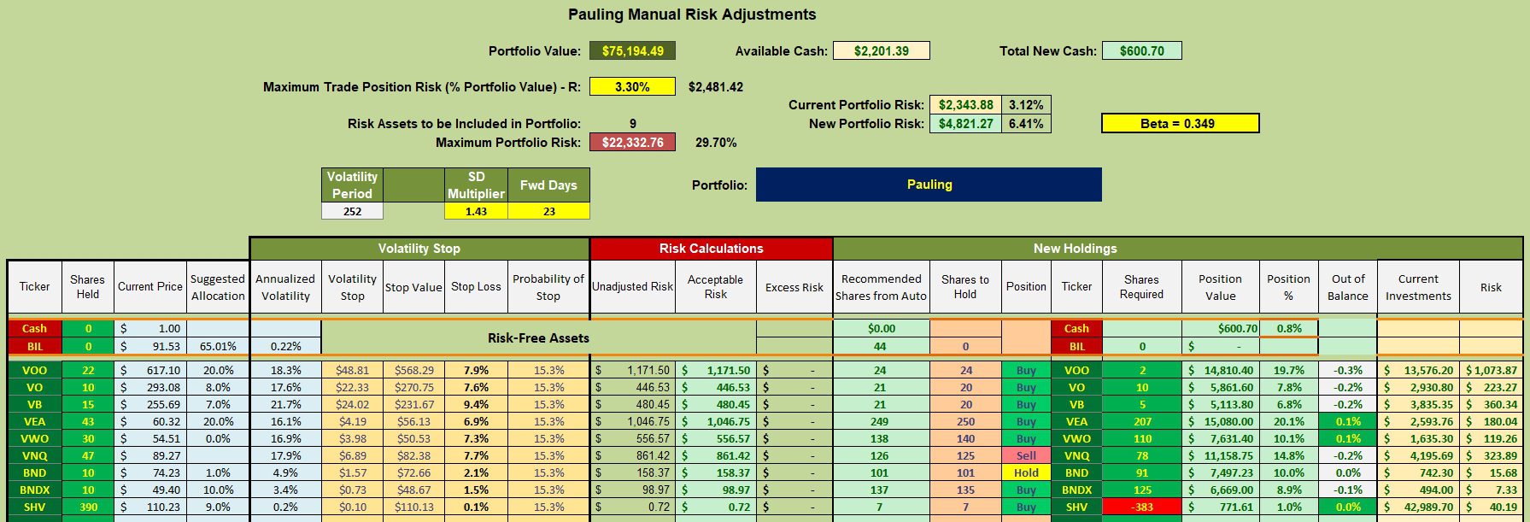This screenshot has width=1530, height=522.
Task: Click BND shares required 91
Action: pyautogui.click(x=1142, y=473)
